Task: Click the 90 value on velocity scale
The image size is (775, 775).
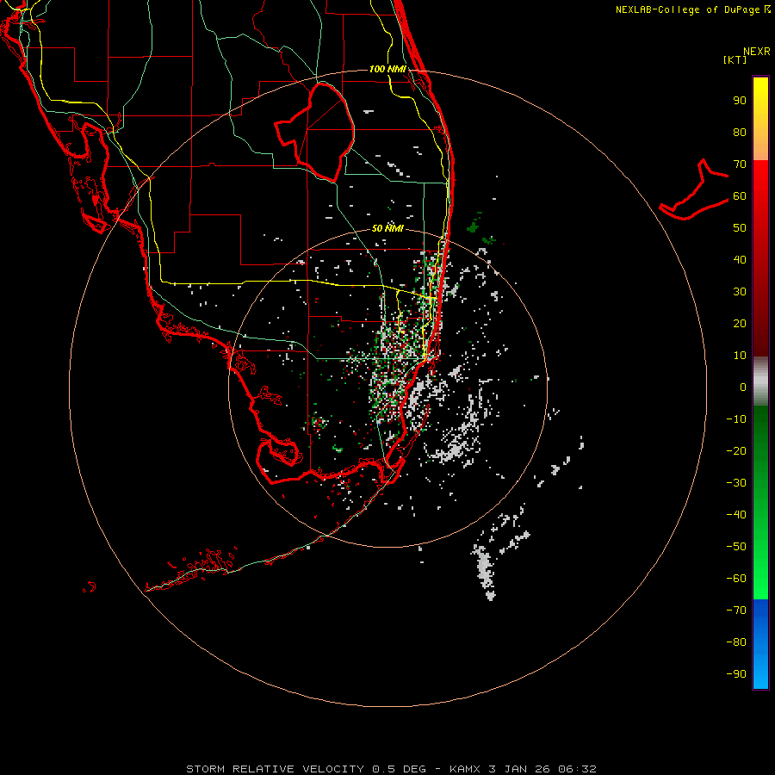Action: [740, 101]
